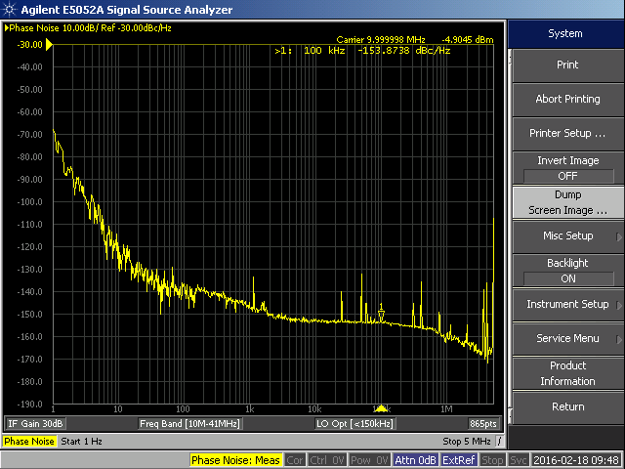This screenshot has width=625, height=469.
Task: Click the yellow marker indicator on frequency axis
Action: 382,407
